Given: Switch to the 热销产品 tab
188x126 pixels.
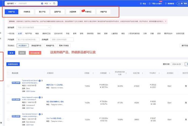Looking at the screenshot, I should tap(12, 12).
